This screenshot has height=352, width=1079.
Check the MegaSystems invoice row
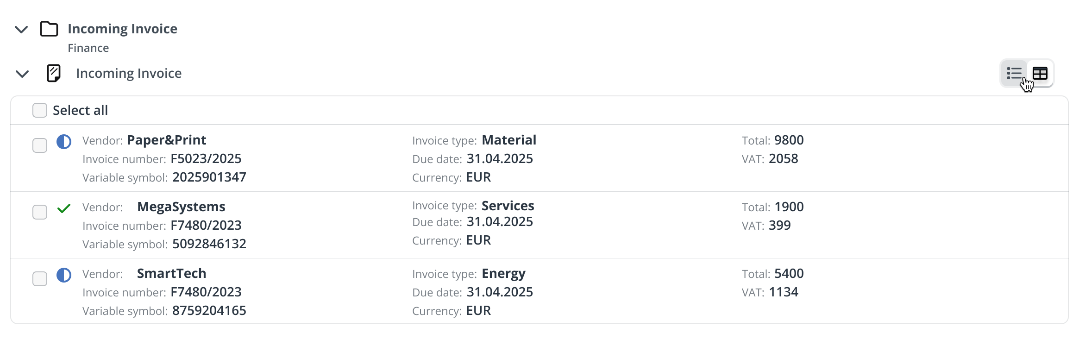click(x=40, y=212)
